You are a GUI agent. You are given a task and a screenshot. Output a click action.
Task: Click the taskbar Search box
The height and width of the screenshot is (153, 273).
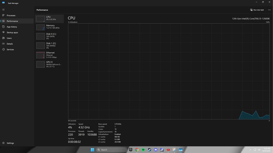coord(111,150)
